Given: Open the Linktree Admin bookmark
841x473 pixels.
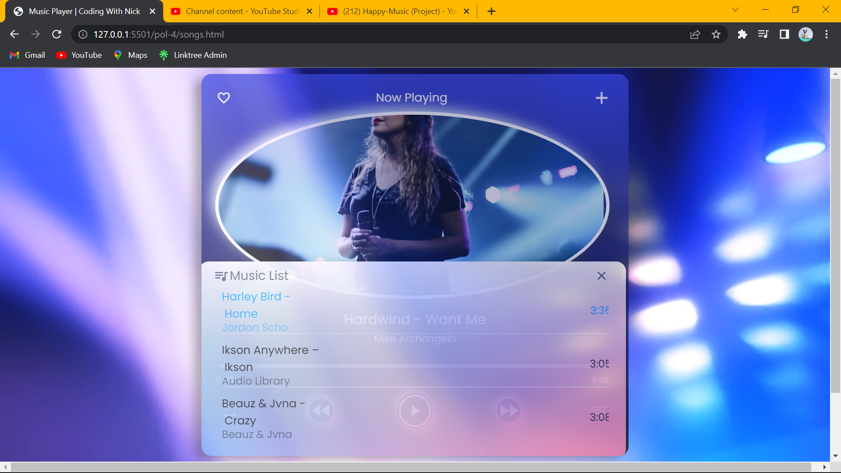Looking at the screenshot, I should (193, 55).
